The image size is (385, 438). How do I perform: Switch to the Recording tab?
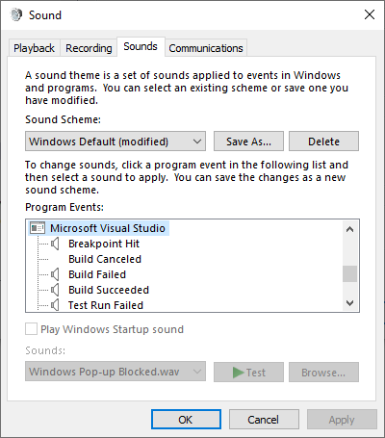point(89,48)
